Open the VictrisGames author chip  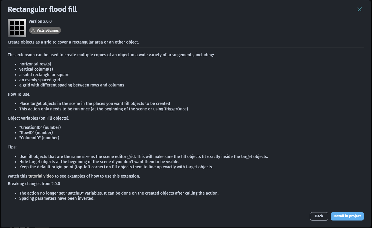point(45,30)
